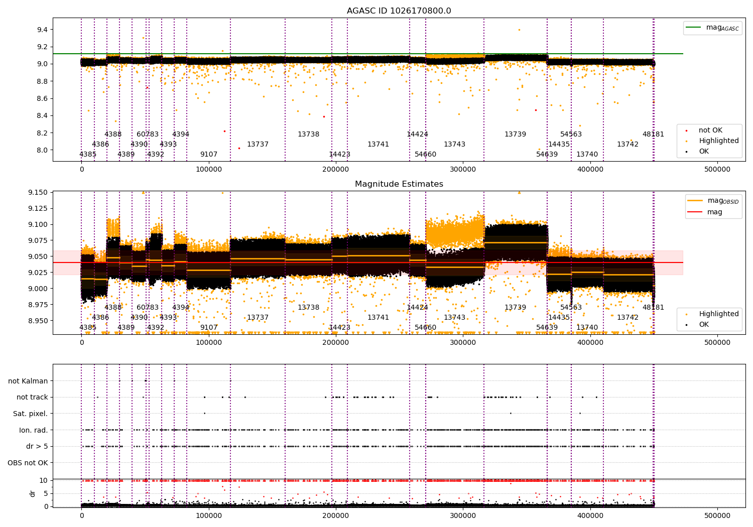Image resolution: width=753 pixels, height=527 pixels.
Task: Click the 500000 x-tick under the bottom panel
Action: 717,515
